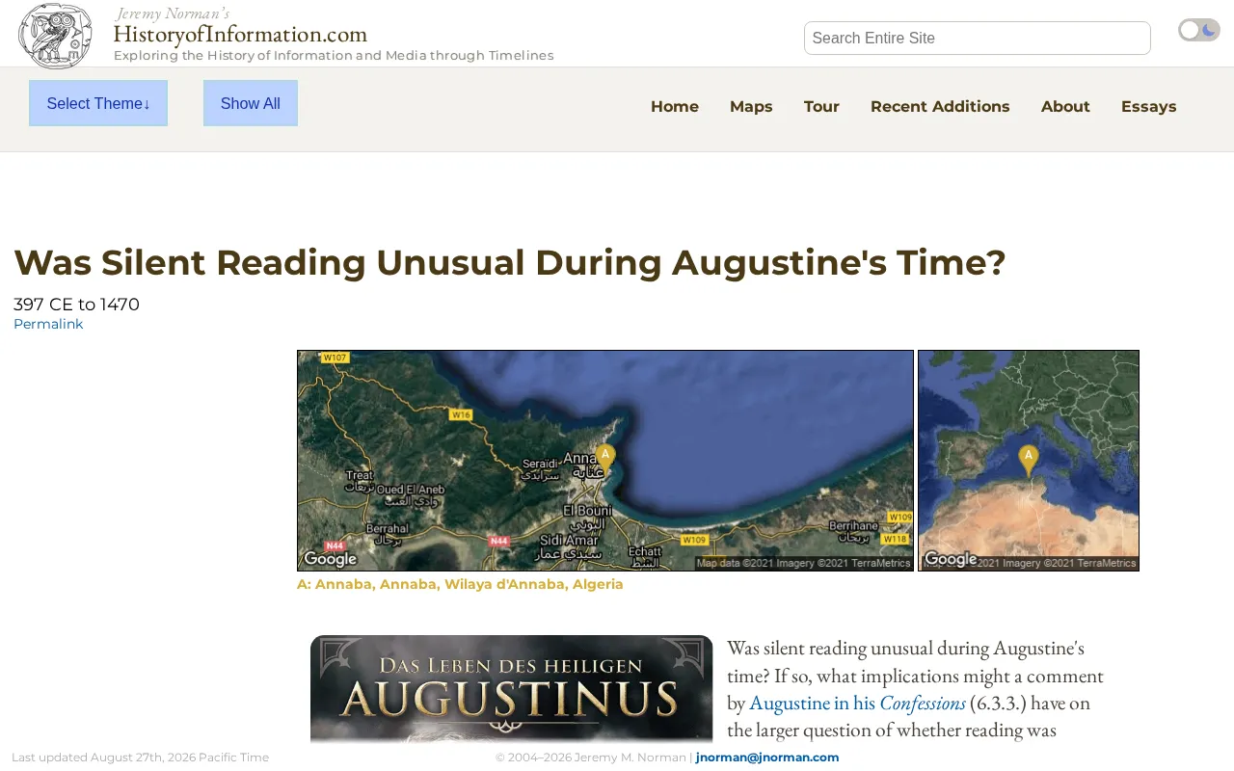Go to the Home menu item
Screen dimensions: 1234x771
(x=675, y=107)
